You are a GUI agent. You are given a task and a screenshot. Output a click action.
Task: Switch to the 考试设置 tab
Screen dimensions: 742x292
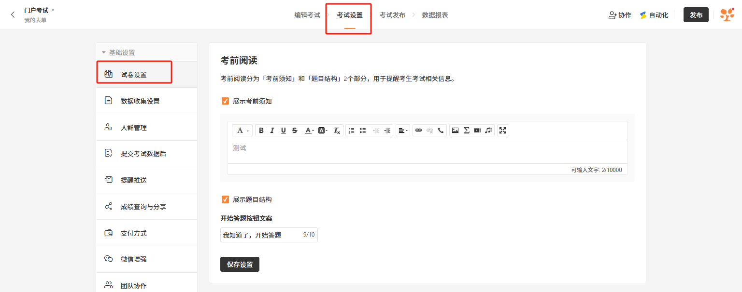click(350, 15)
